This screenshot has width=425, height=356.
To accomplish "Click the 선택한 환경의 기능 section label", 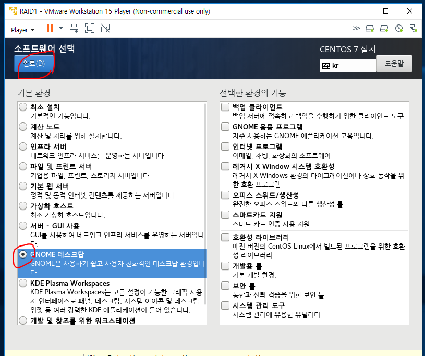I will (x=253, y=93).
